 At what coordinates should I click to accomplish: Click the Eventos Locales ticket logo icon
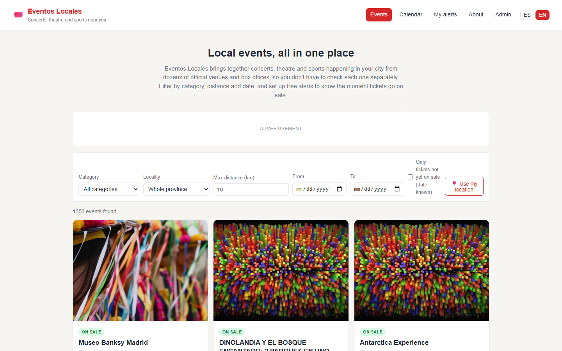coord(18,15)
